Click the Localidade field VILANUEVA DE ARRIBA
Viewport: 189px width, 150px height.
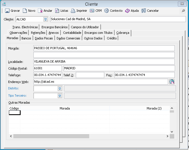point(104,62)
